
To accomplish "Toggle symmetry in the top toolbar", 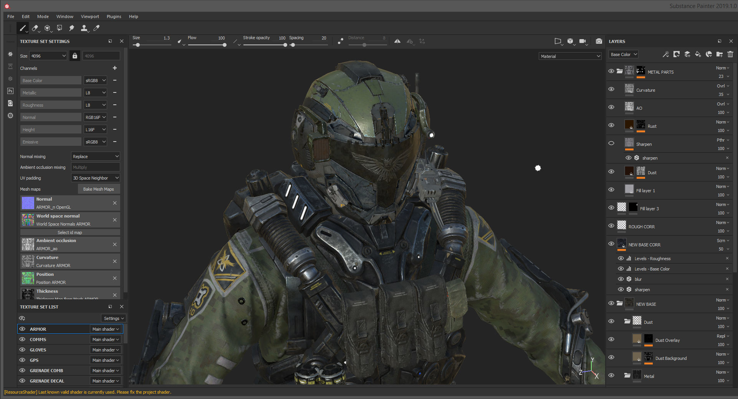I will click(x=397, y=41).
